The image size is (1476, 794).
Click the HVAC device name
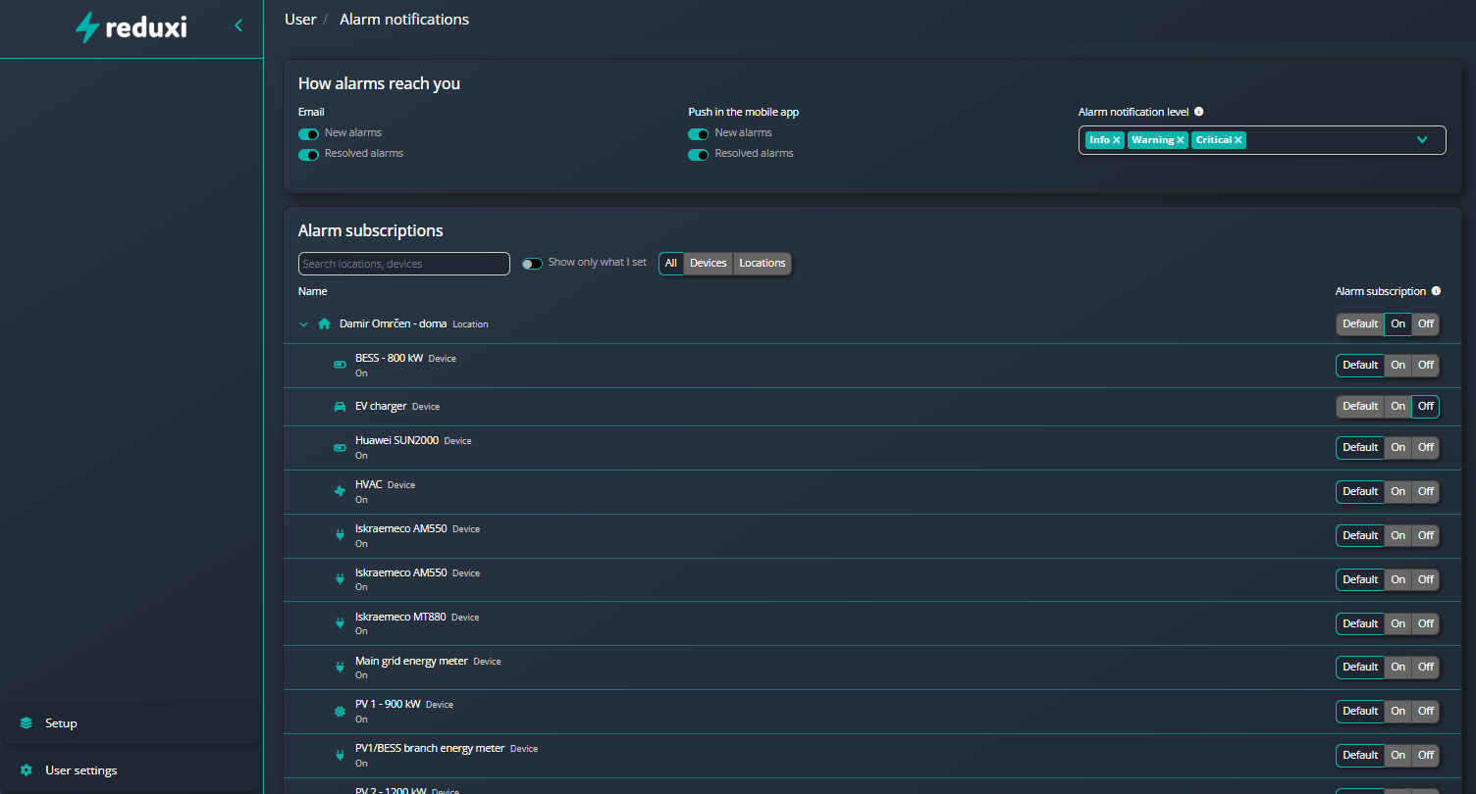click(368, 484)
